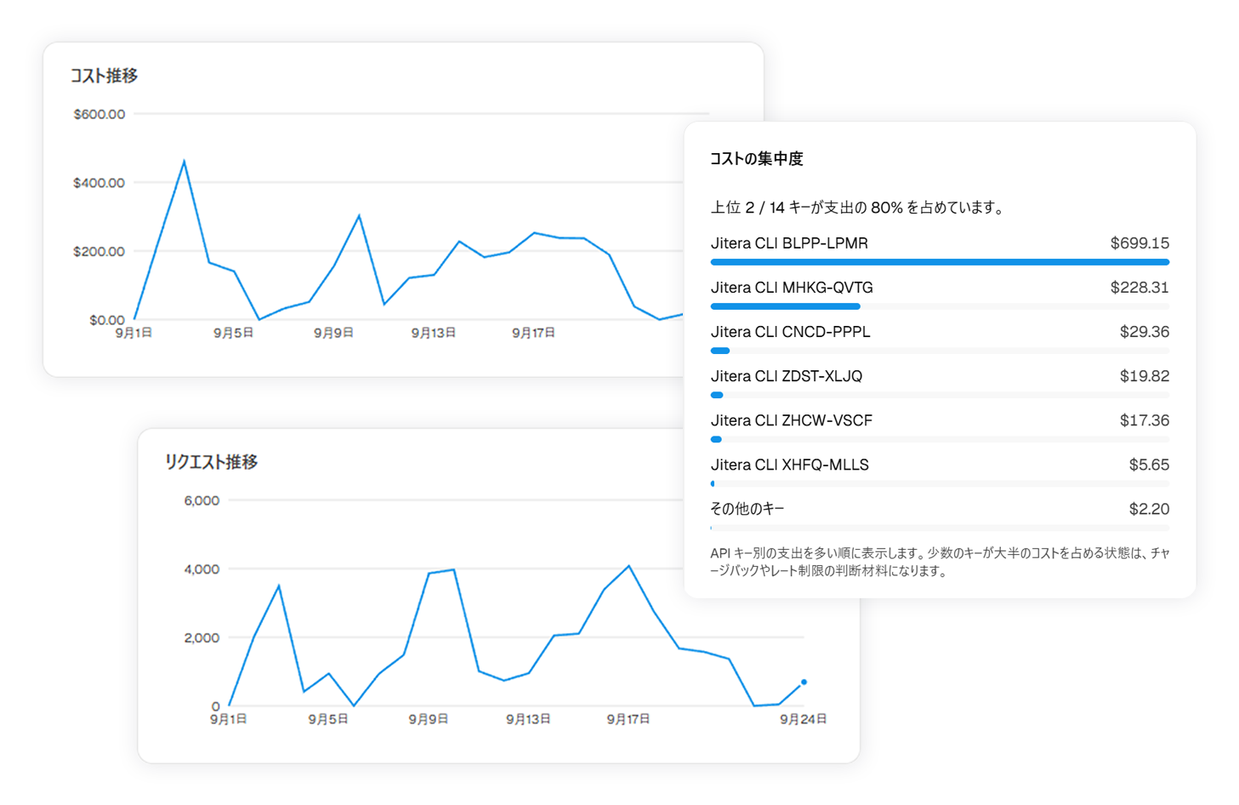
Task: Click the API キー別 description footnote
Action: click(940, 562)
